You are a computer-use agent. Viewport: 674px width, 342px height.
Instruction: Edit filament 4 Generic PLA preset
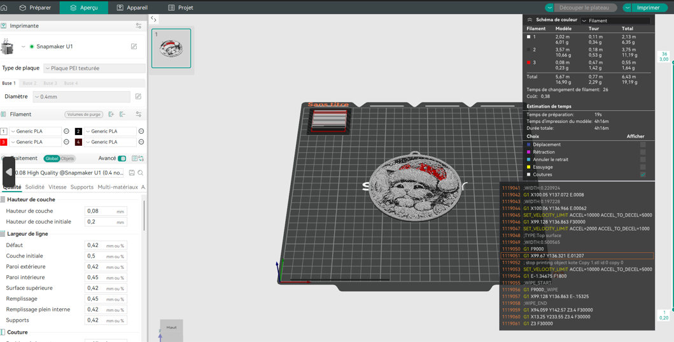pyautogui.click(x=141, y=142)
